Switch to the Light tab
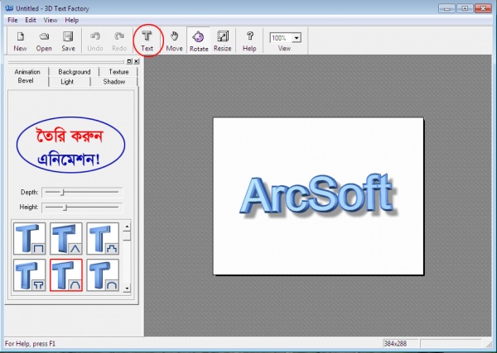The width and height of the screenshot is (497, 353). click(67, 82)
